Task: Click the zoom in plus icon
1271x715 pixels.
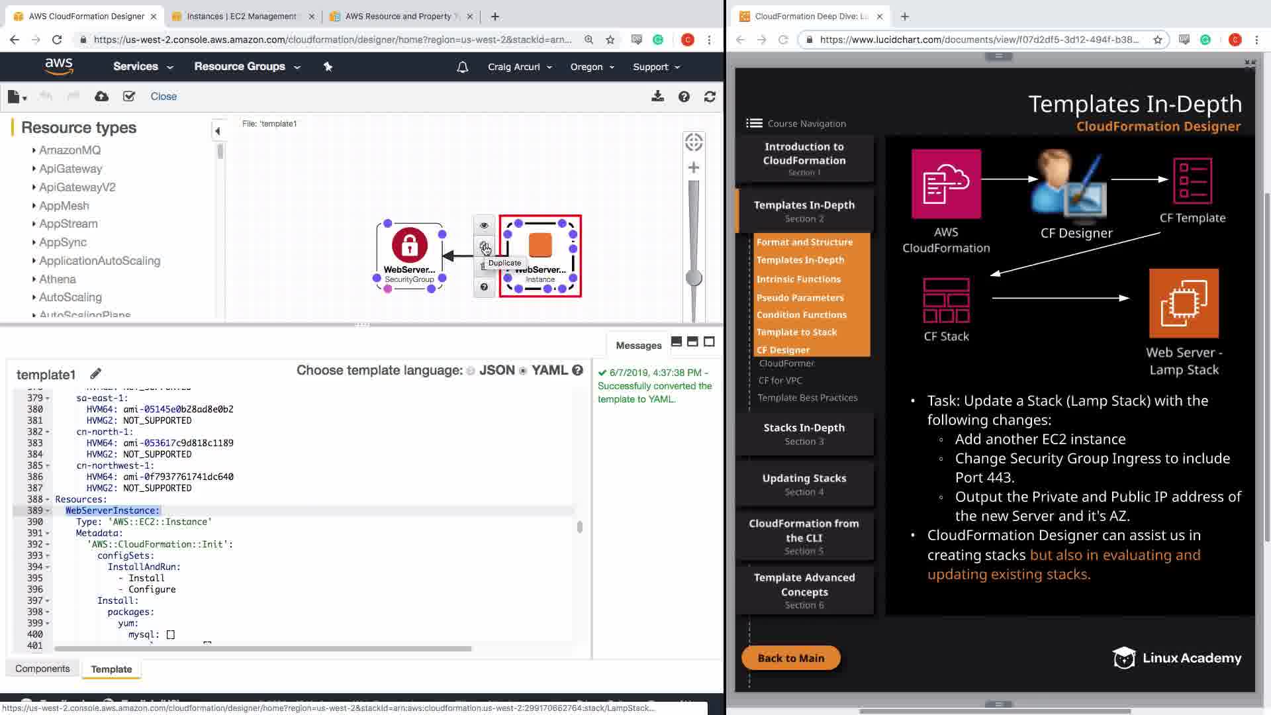Action: [694, 167]
